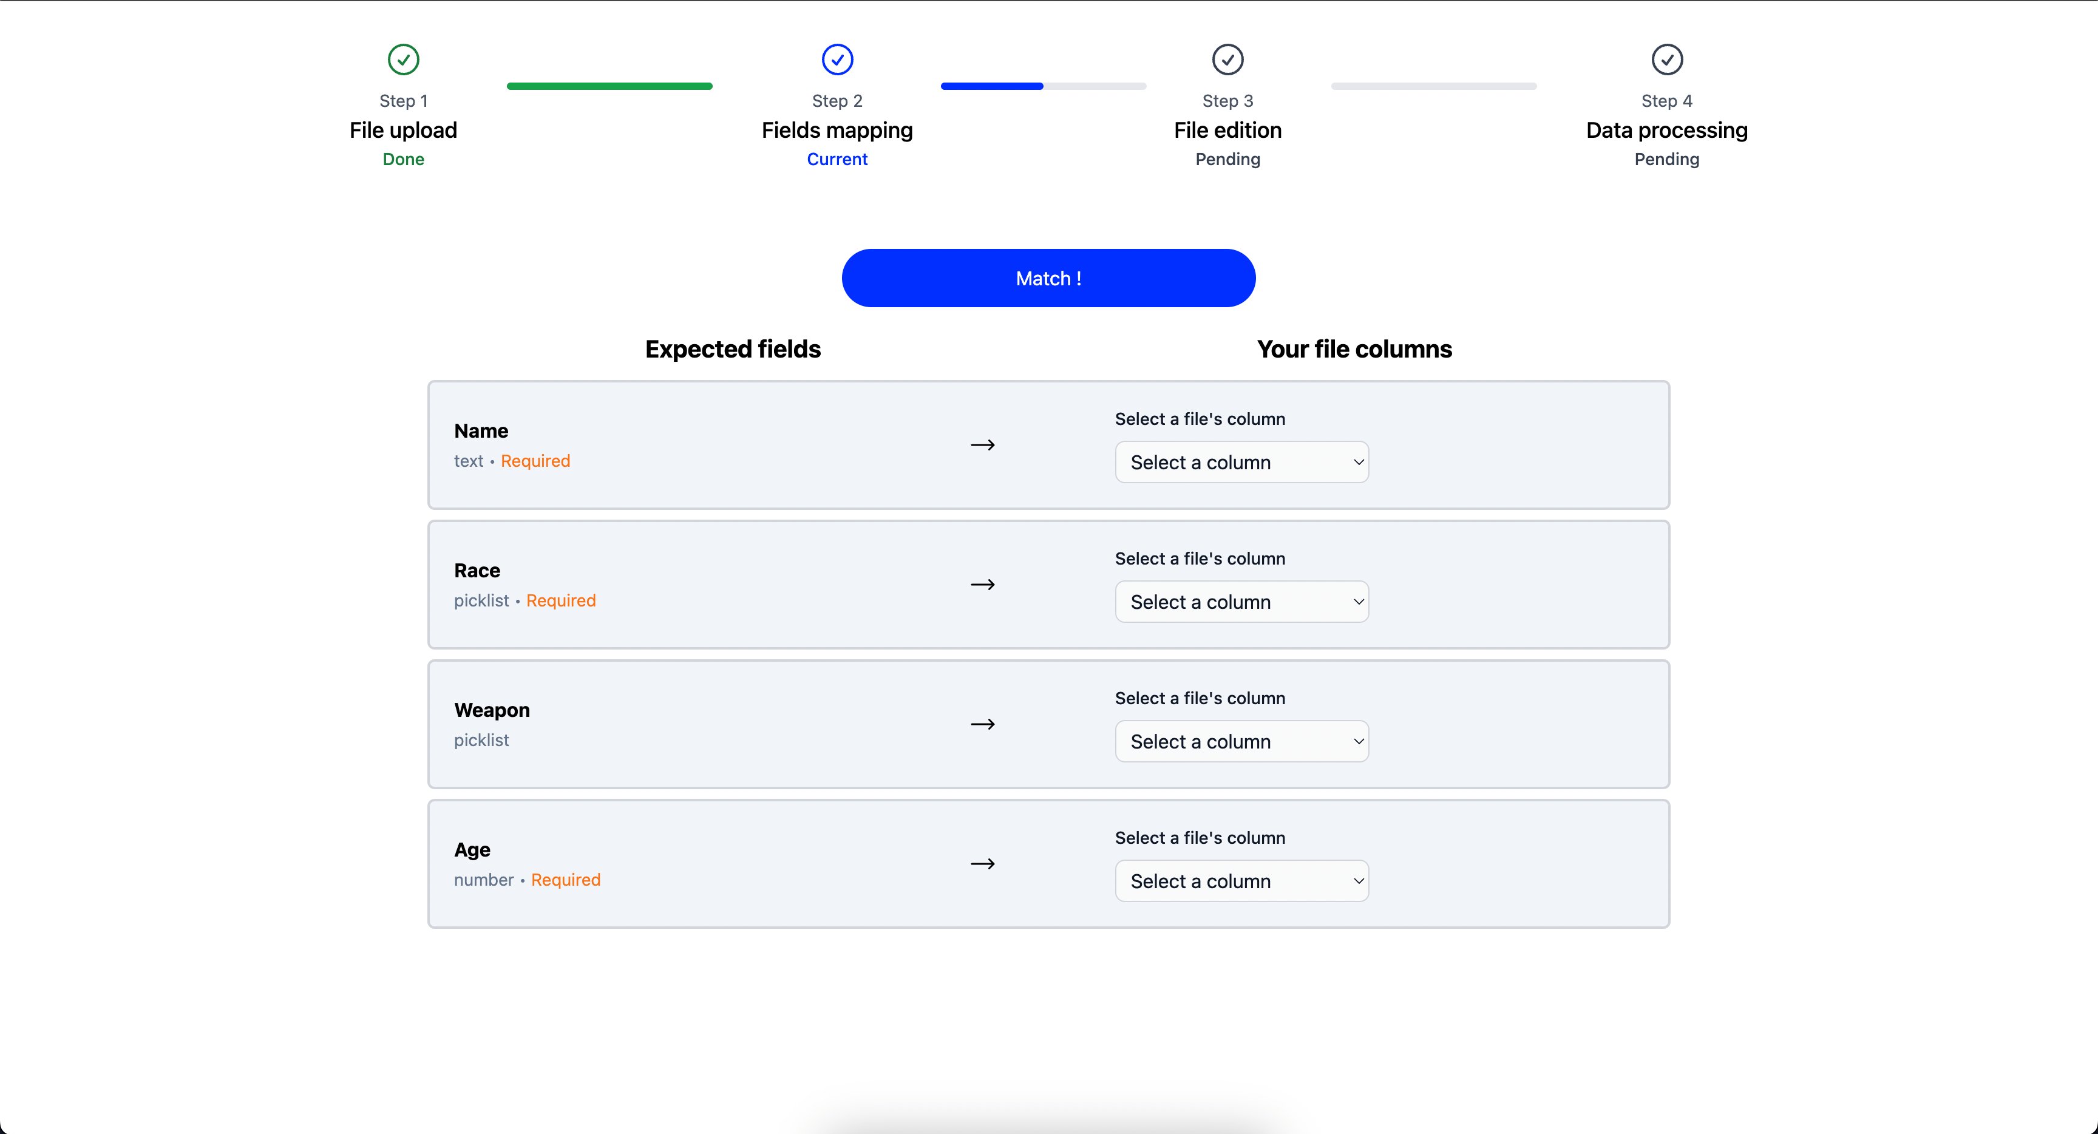Click the arrow icon in the Age row

[983, 863]
